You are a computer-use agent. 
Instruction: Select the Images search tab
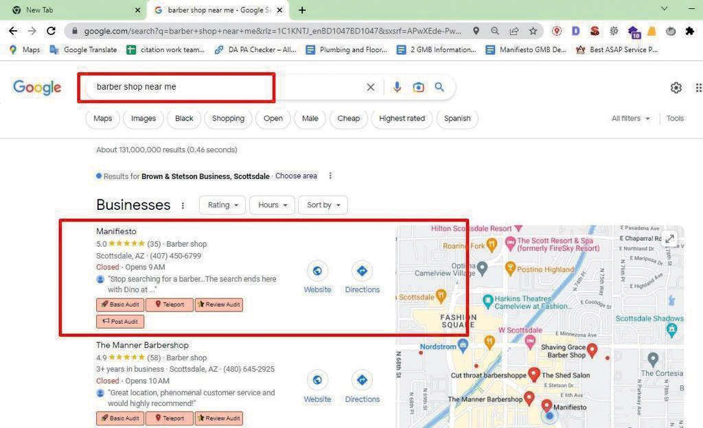(143, 119)
